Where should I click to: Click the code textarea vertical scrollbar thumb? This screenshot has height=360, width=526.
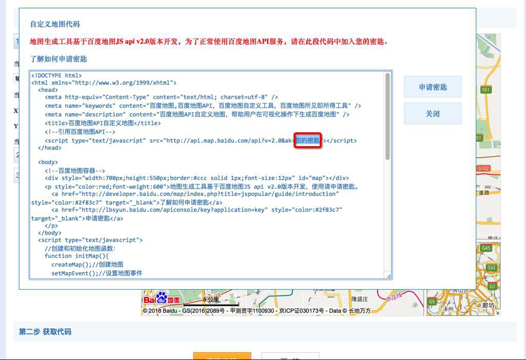pyautogui.click(x=387, y=116)
